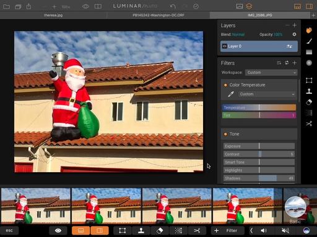Click the reset filters refresh icon
The image size is (317, 237).
coord(287,62)
